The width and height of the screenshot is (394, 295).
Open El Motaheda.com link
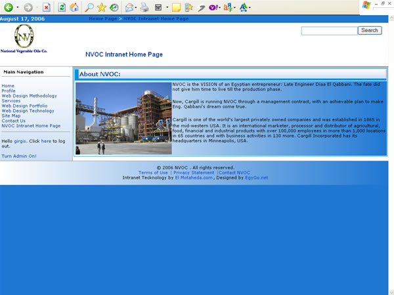tap(194, 178)
